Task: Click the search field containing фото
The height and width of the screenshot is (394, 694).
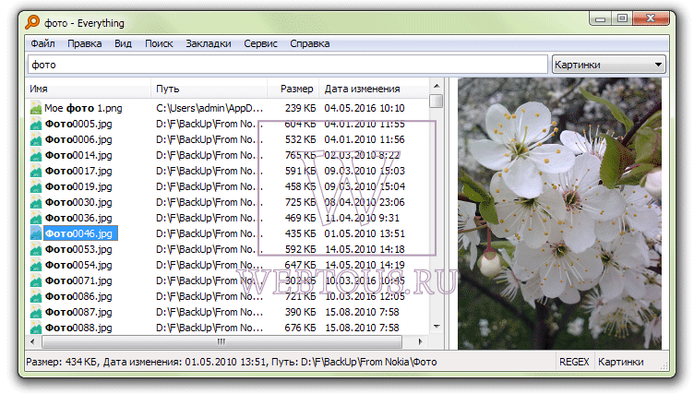Action: tap(288, 65)
